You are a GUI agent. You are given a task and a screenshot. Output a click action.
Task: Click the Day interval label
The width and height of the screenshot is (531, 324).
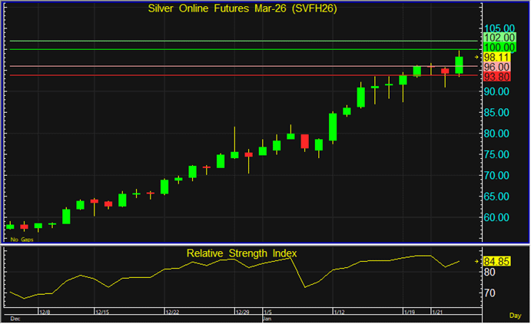point(514,316)
